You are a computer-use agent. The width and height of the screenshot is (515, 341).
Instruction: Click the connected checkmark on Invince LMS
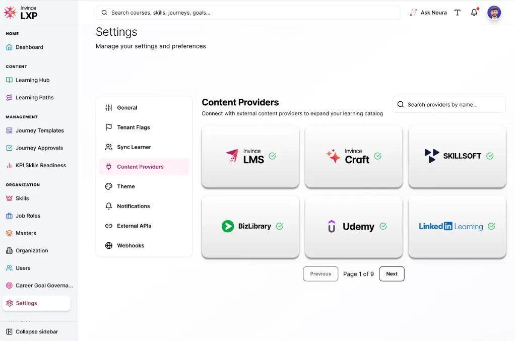coord(272,156)
